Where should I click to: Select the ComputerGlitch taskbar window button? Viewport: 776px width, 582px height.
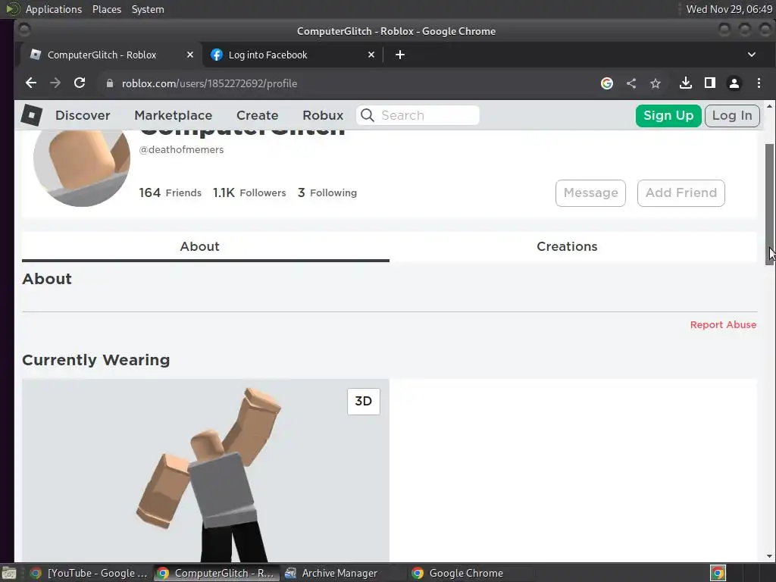(216, 573)
